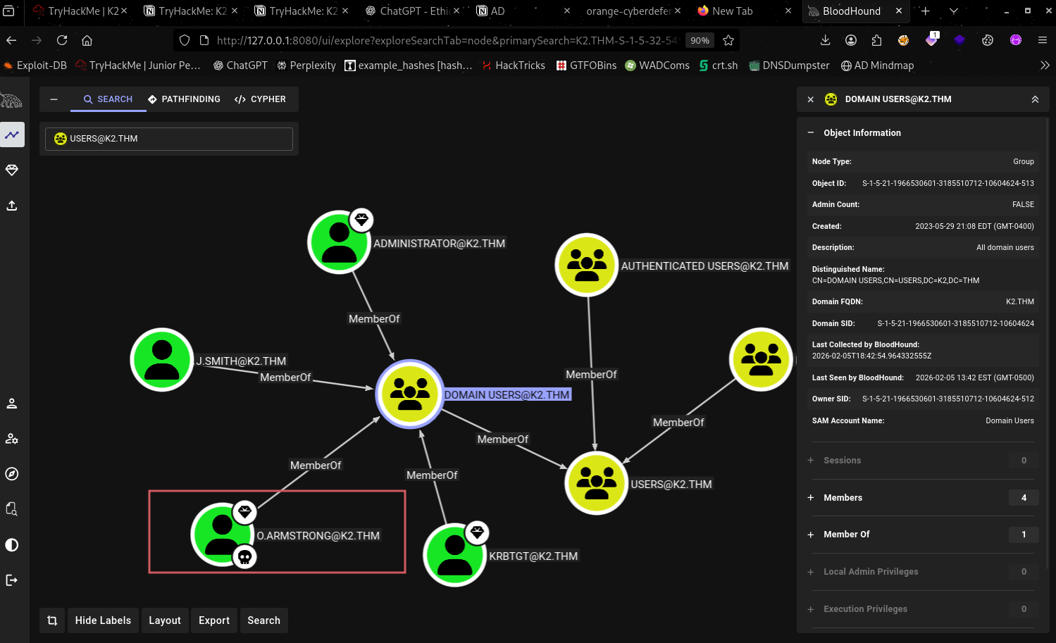Select the O.ARMSTRONG@K2.THM user node
The height and width of the screenshot is (643, 1056).
point(223,535)
